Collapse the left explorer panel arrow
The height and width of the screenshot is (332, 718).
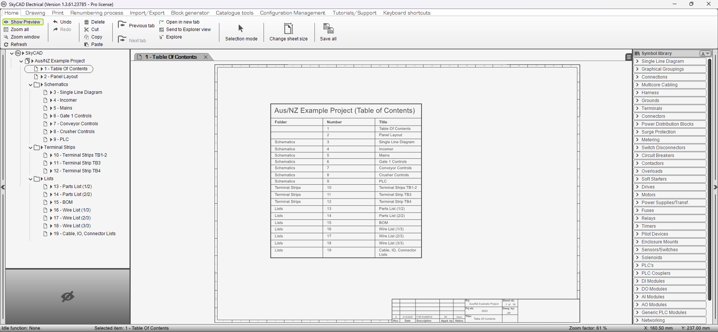coord(3,187)
